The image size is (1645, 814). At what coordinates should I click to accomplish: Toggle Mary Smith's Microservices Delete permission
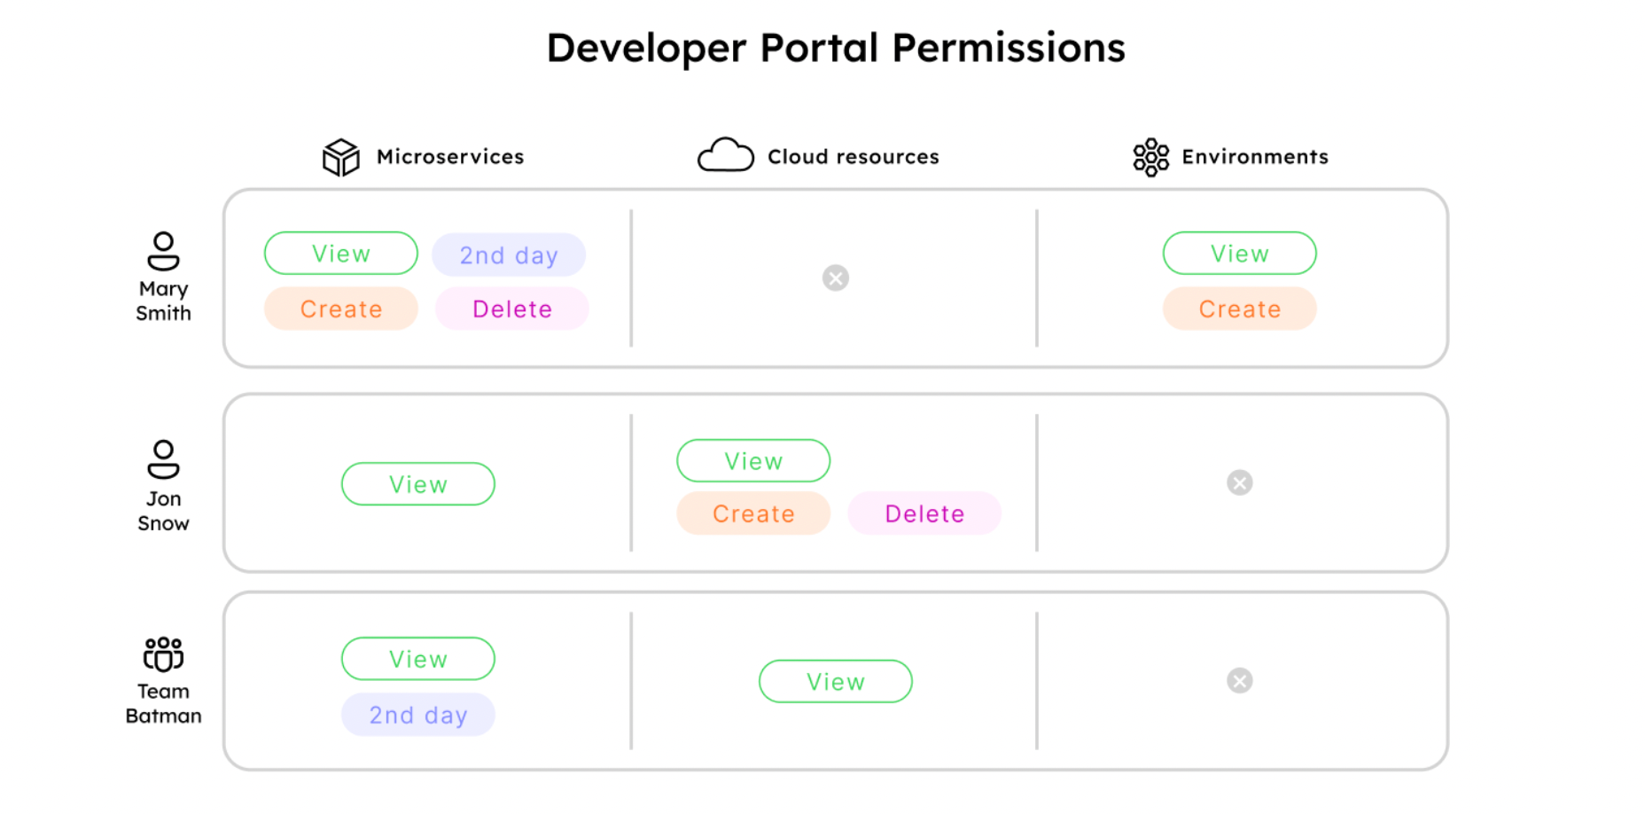click(x=512, y=309)
